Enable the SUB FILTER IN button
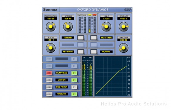171x110 pixels. (74, 87)
